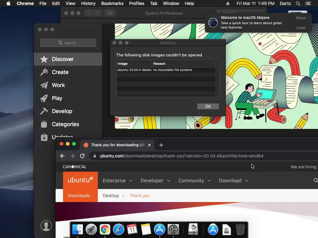Open Chrome from the Dock
The width and height of the screenshot is (318, 238).
105,229
